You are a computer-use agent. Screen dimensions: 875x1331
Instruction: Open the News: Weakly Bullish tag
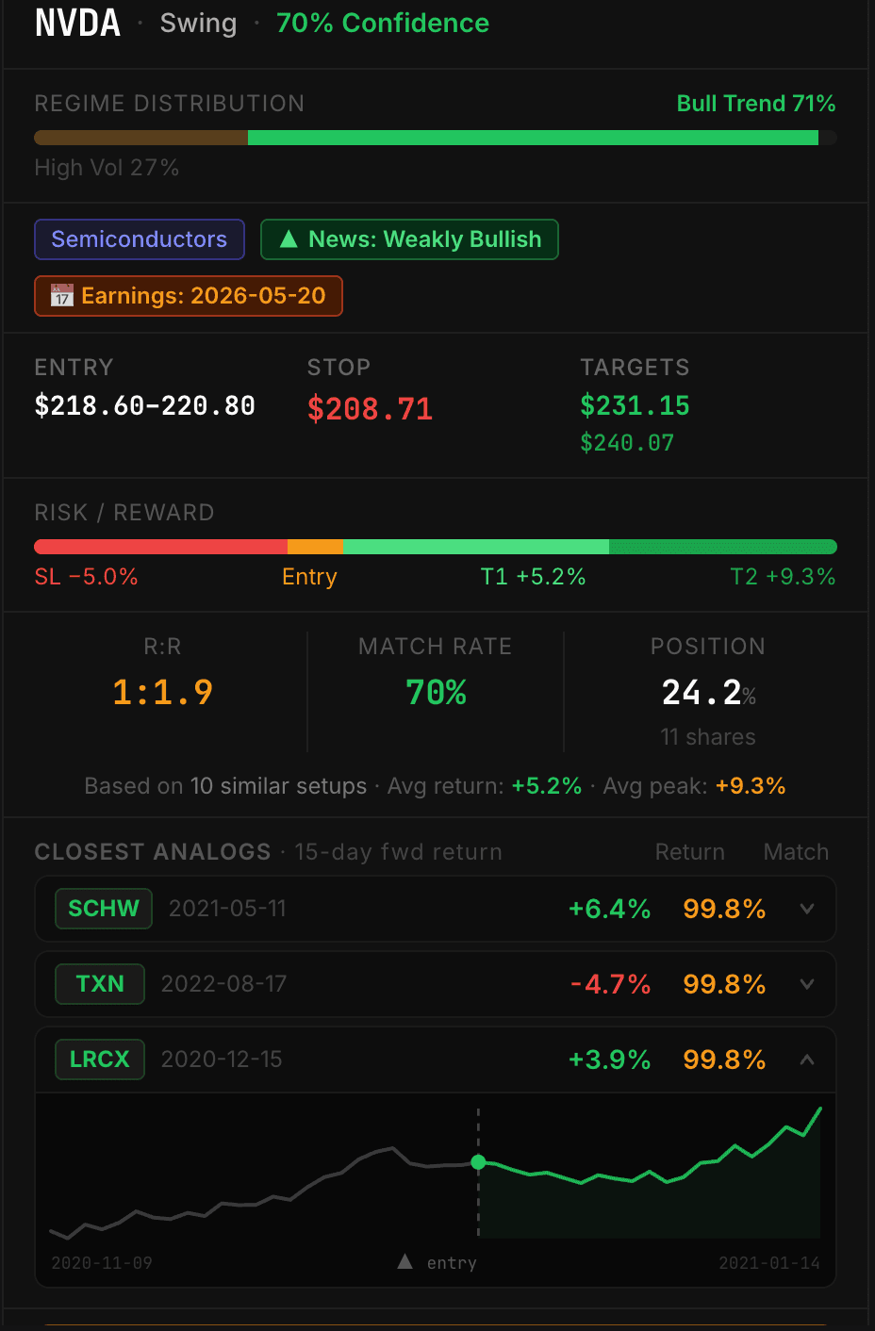(409, 239)
